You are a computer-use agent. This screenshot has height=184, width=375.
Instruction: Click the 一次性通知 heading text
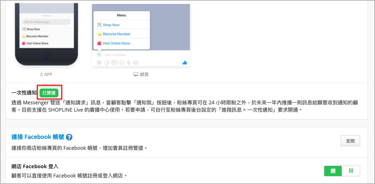24,93
